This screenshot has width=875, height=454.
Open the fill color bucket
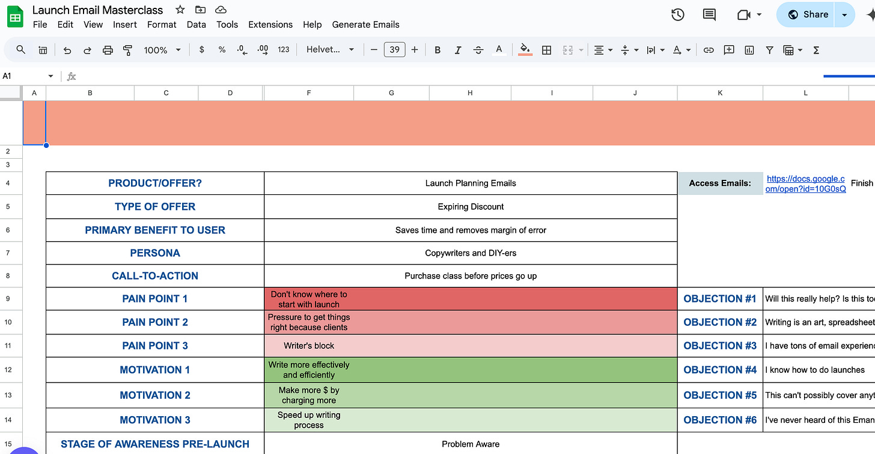[x=525, y=50]
